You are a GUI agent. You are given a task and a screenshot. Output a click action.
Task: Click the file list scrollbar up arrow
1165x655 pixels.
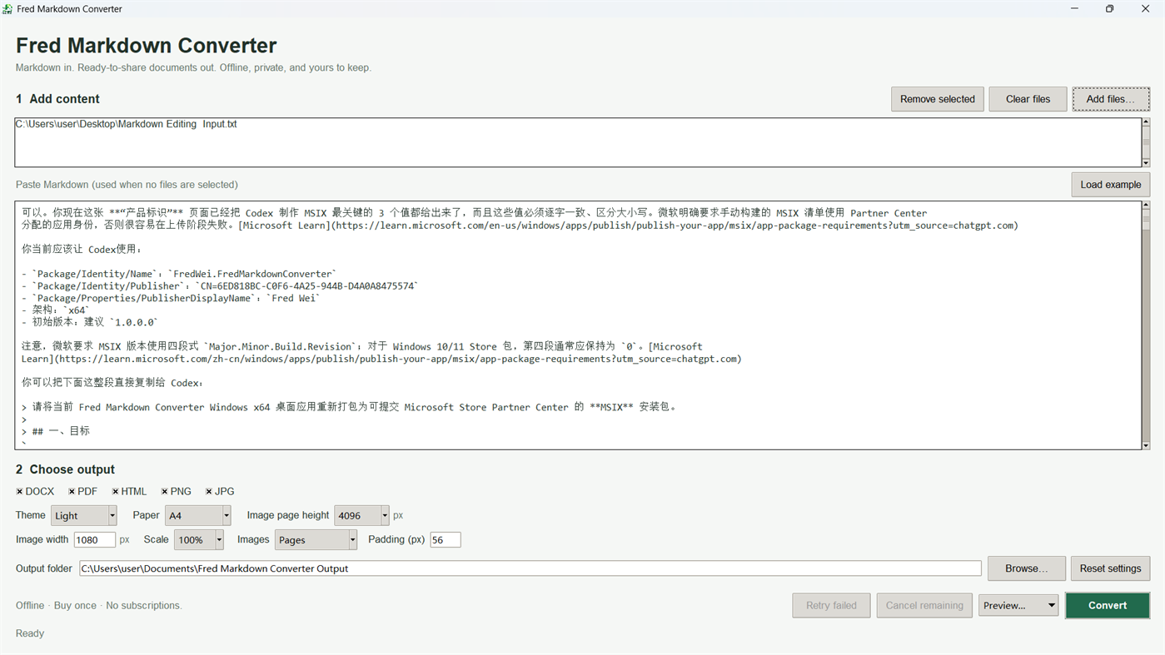tap(1146, 122)
